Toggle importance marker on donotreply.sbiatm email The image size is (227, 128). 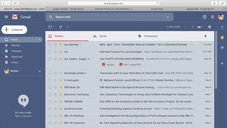(x=61, y=73)
